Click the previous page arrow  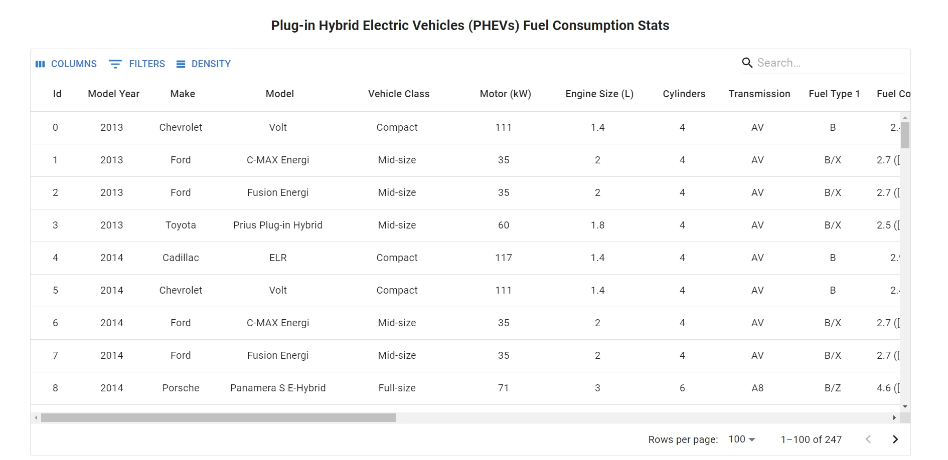868,439
